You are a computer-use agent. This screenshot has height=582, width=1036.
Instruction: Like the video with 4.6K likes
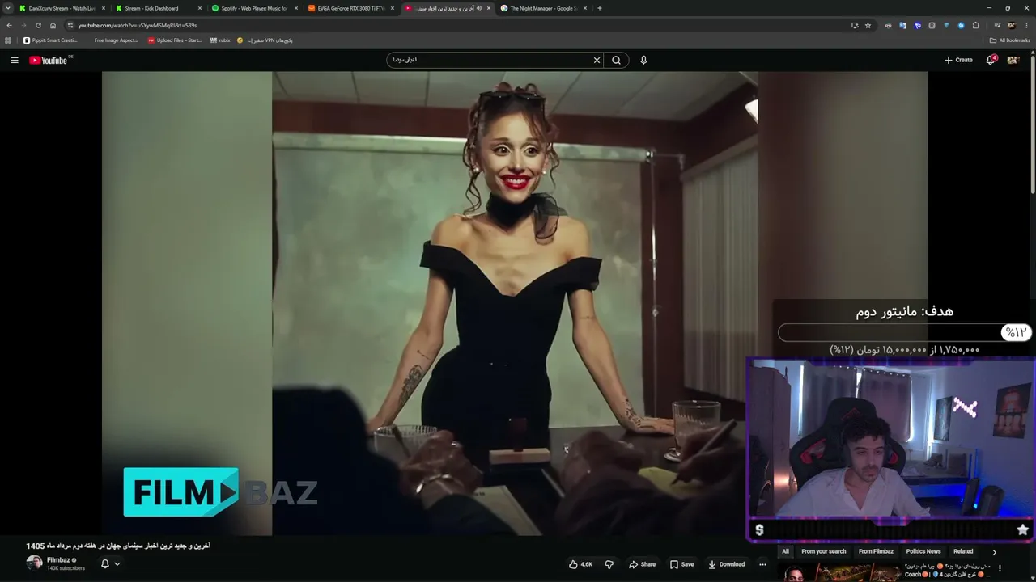[581, 564]
